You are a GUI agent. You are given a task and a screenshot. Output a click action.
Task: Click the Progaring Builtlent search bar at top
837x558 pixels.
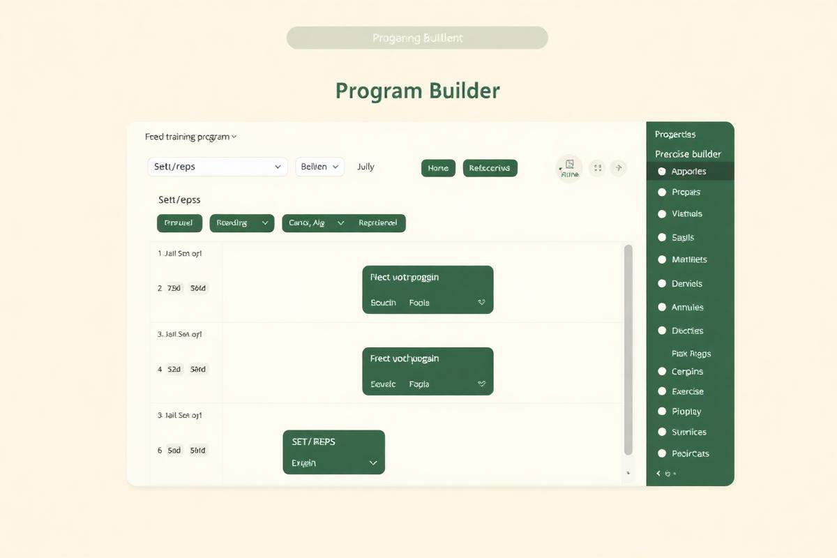(417, 38)
